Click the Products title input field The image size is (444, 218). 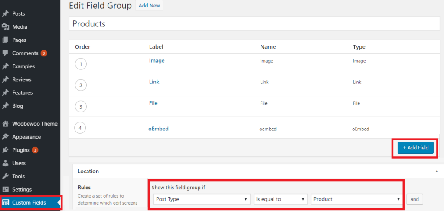pos(254,23)
